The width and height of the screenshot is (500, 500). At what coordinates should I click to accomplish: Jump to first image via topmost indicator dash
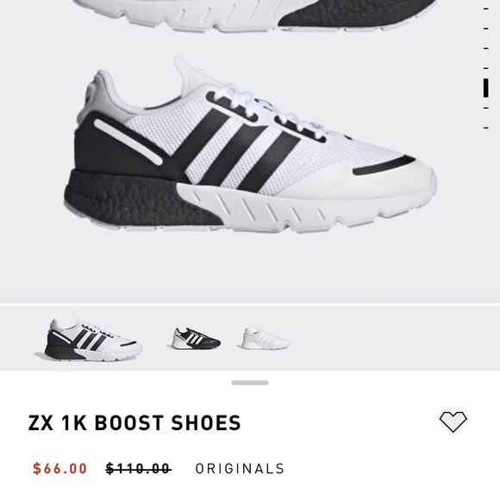[486, 9]
